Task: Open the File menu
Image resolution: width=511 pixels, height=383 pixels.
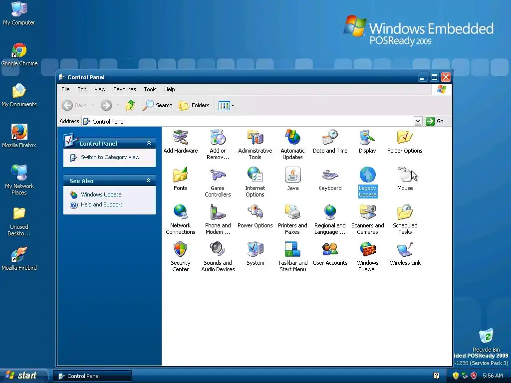Action: [x=65, y=89]
